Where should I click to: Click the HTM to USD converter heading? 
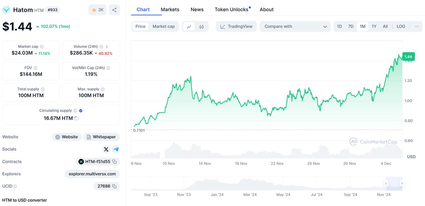click(x=24, y=200)
